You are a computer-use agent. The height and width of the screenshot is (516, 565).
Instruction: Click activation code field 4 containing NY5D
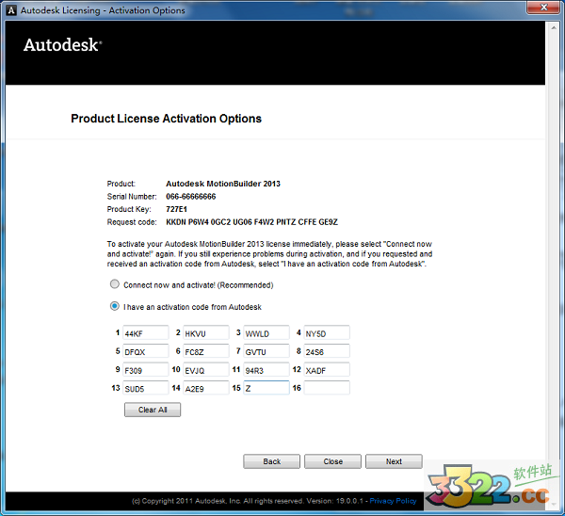point(327,332)
